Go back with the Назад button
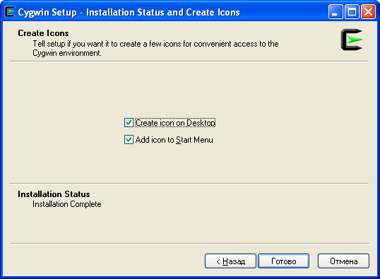 [230, 261]
